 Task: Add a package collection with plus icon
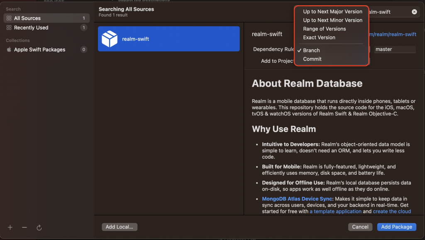pyautogui.click(x=10, y=227)
